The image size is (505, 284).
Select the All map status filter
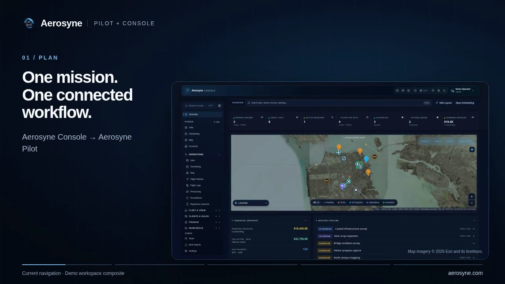coord(316,202)
